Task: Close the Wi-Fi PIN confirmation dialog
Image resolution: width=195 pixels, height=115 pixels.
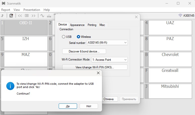Action: pos(98,73)
